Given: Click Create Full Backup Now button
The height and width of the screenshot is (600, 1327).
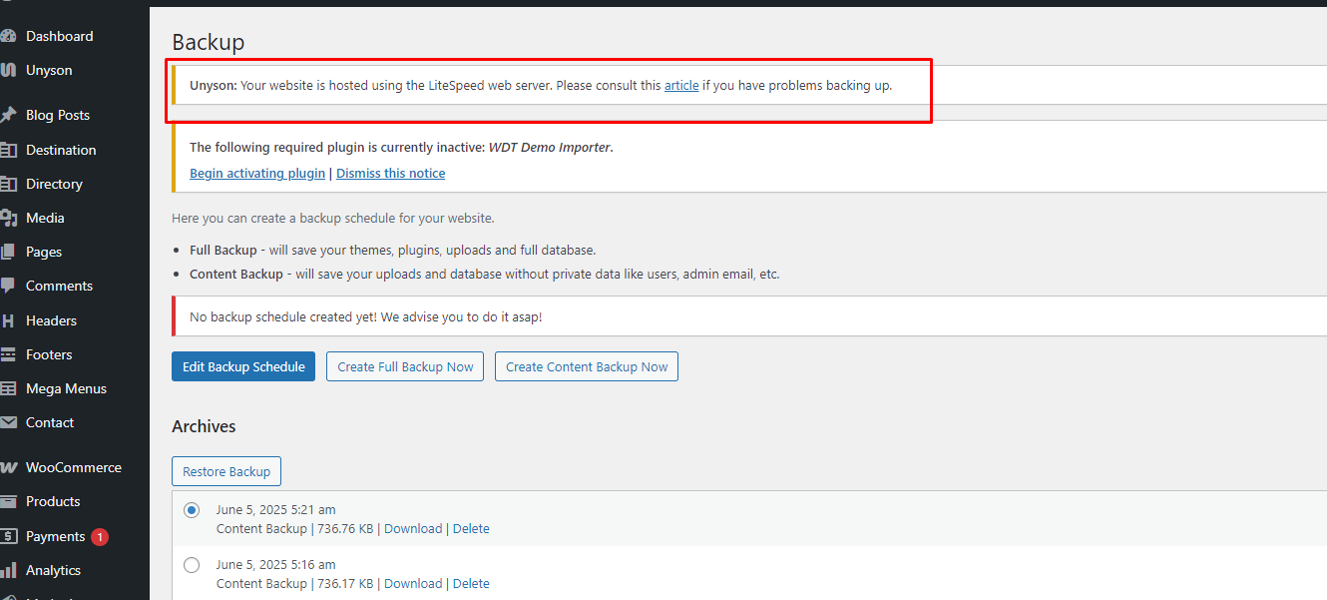Looking at the screenshot, I should [405, 366].
